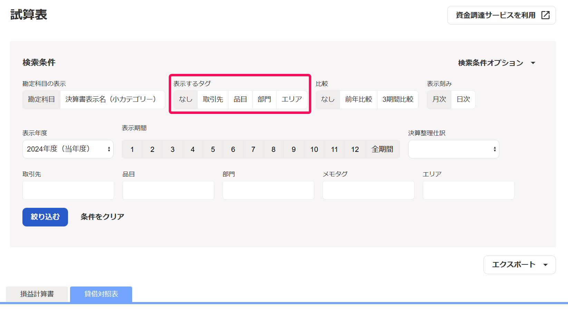Image resolution: width=568 pixels, height=310 pixels.
Task: Select month 1 in 表示期間
Action: [x=132, y=149]
